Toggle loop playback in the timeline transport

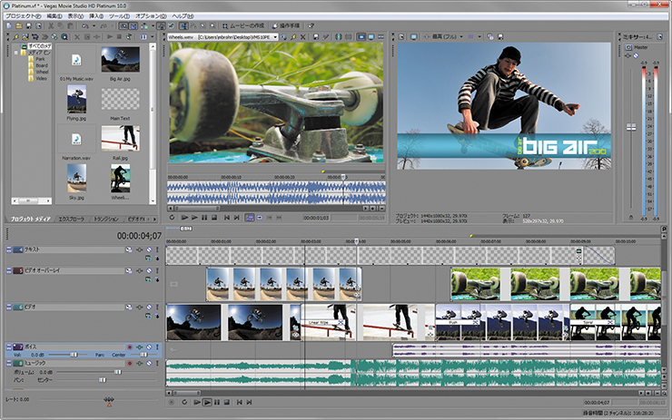point(183,401)
